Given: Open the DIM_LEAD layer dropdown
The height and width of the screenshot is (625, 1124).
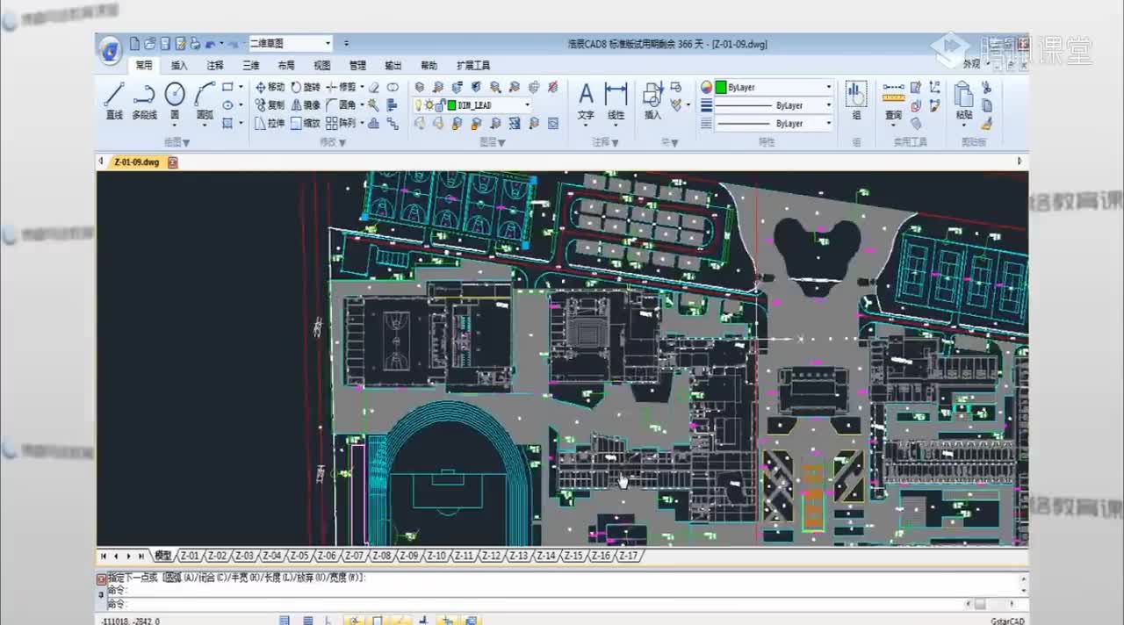Looking at the screenshot, I should [527, 105].
